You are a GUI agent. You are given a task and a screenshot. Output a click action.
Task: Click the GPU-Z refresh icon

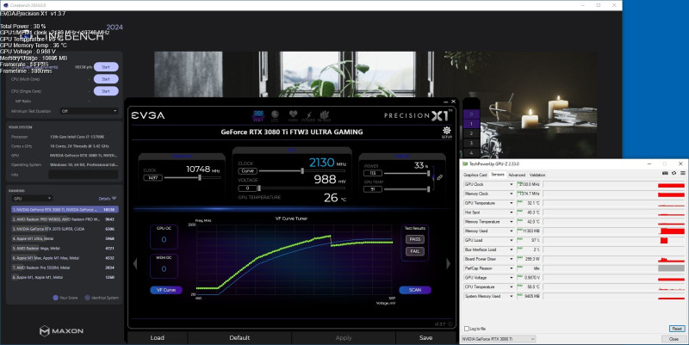click(673, 174)
